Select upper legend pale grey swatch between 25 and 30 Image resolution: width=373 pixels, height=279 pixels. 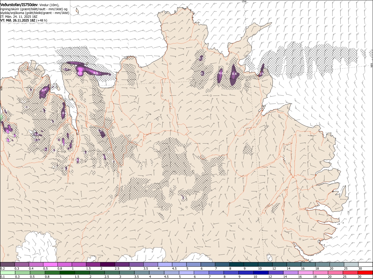tap(351, 264)
